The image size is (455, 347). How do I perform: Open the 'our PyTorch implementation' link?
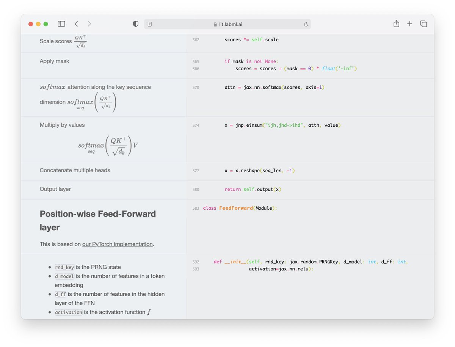(x=118, y=244)
